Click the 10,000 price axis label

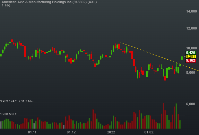192,48
